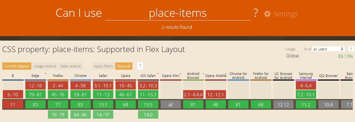Select Firefox 45-76 cell

(58, 95)
